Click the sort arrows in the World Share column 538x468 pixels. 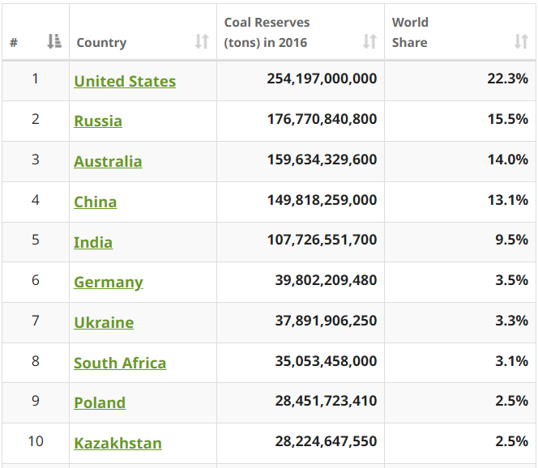click(x=521, y=42)
